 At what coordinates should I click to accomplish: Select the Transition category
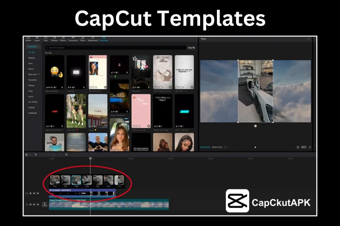(x=32, y=80)
